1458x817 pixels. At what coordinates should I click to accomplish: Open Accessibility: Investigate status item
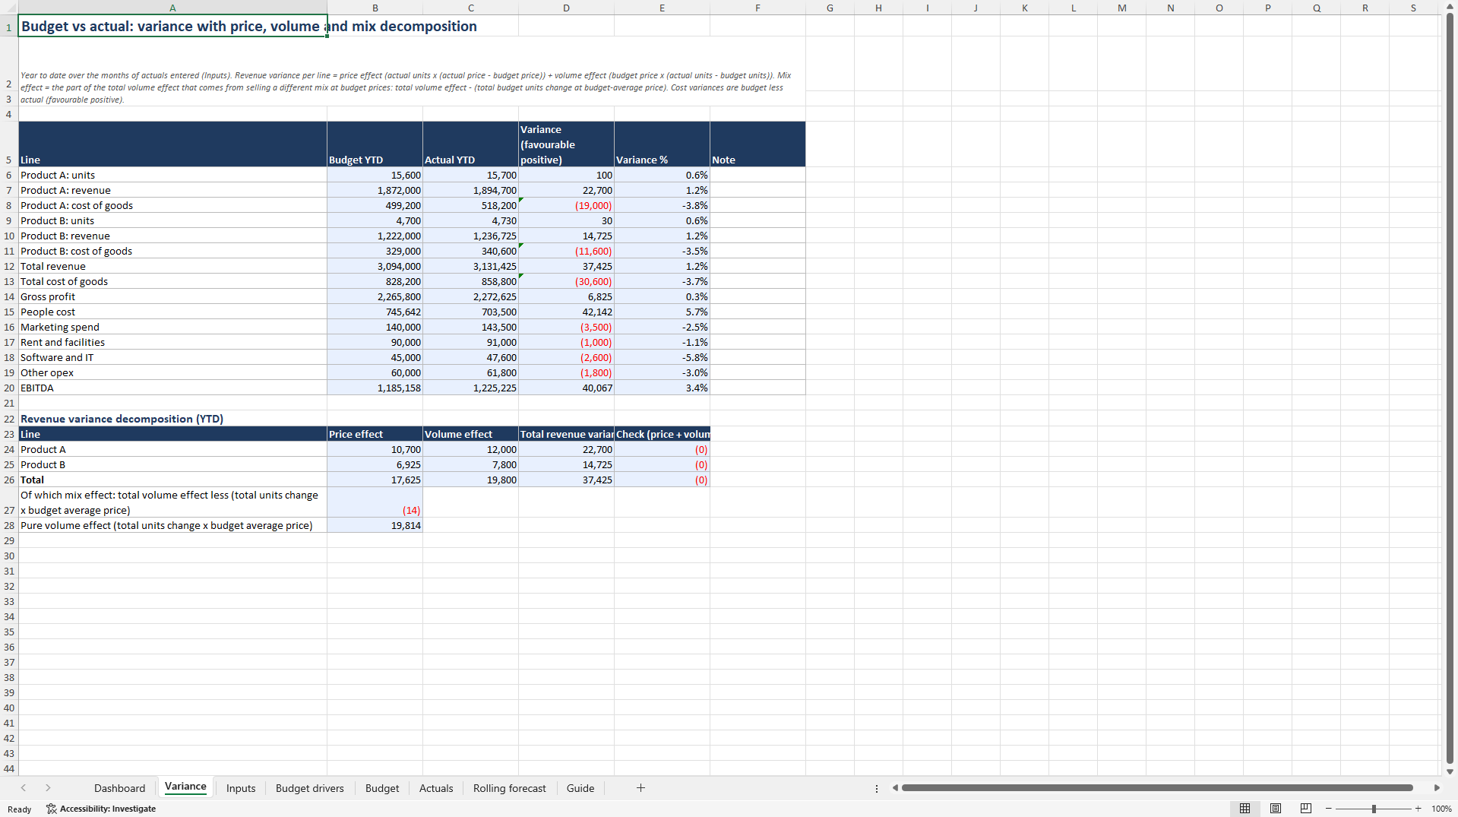click(x=101, y=809)
